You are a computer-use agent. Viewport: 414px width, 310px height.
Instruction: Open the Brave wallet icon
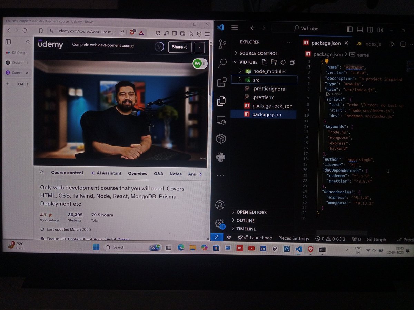tap(183, 34)
